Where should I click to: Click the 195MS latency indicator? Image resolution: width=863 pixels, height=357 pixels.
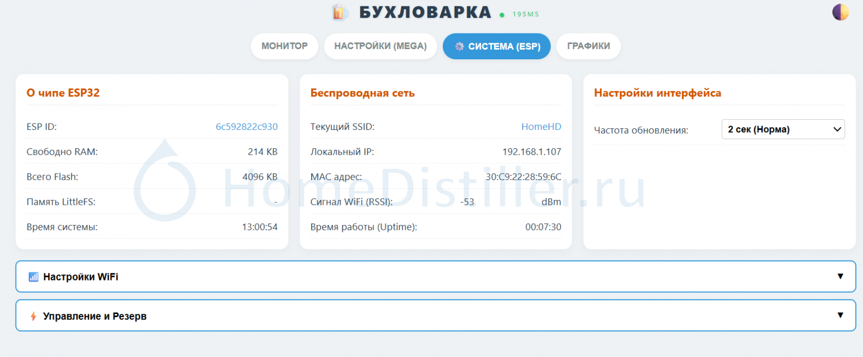[525, 15]
